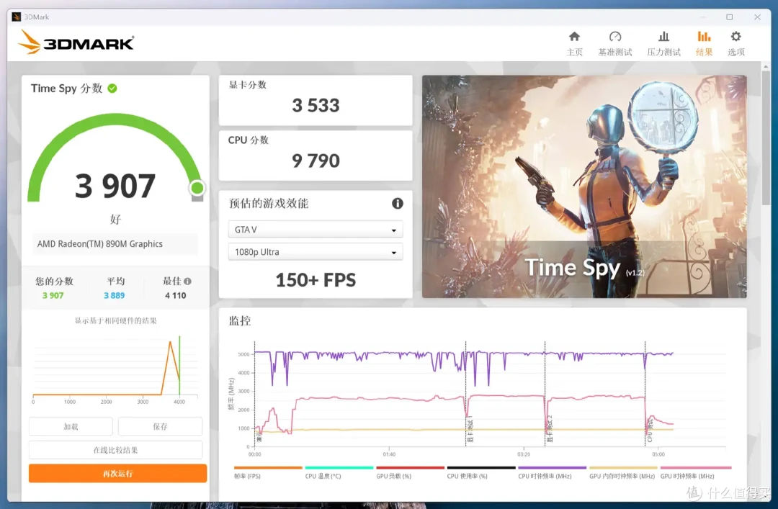Open the Benchmarks (基准测试) tab
The width and height of the screenshot is (778, 509).
pyautogui.click(x=614, y=44)
